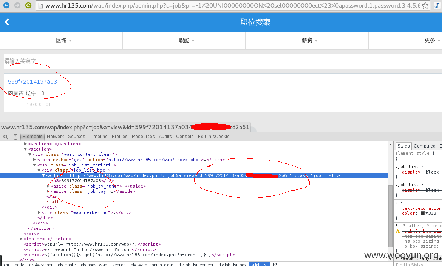Select the script var weburl line
The height and width of the screenshot is (266, 442).
tap(90, 250)
